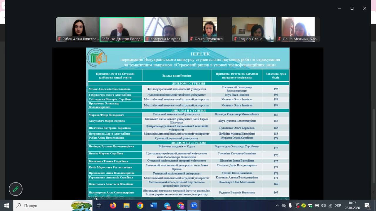Click the microphone icon in system tray
The width and height of the screenshot is (376, 211).
click(290, 205)
